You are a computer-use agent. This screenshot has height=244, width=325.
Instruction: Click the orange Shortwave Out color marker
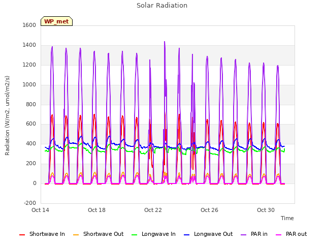[76, 235]
